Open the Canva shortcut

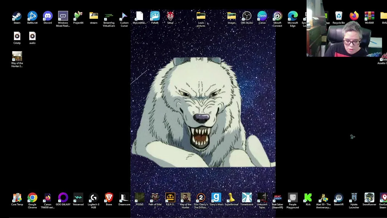(x=262, y=16)
